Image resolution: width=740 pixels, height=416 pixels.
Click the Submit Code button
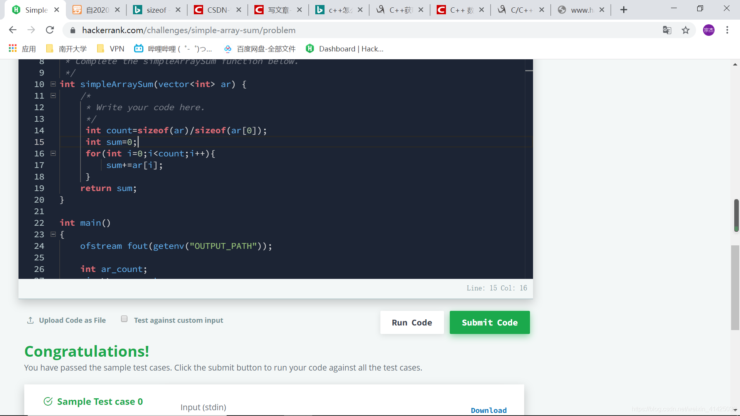tap(489, 322)
